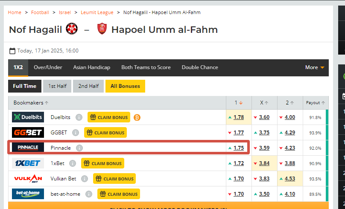Click the Pinnacle bookmaker logo
This screenshot has width=345, height=209.
[x=28, y=147]
